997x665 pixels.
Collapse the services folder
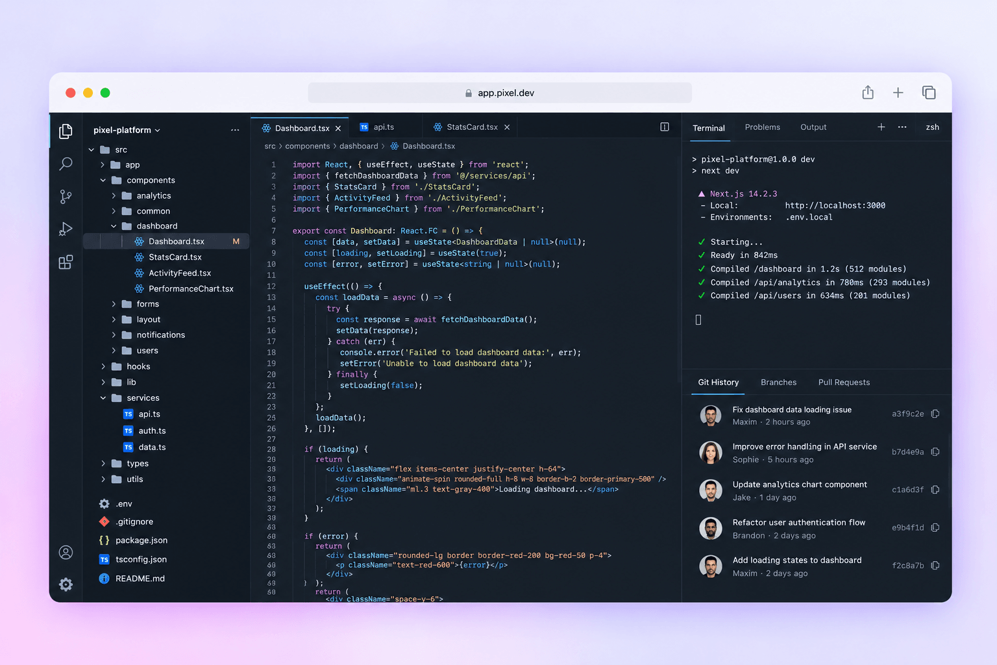point(103,398)
